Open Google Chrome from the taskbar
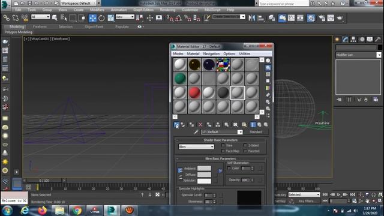This screenshot has height=216, width=384. click(77, 211)
